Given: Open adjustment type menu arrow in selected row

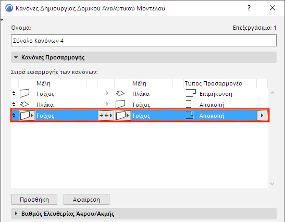Looking at the screenshot, I should (262, 116).
